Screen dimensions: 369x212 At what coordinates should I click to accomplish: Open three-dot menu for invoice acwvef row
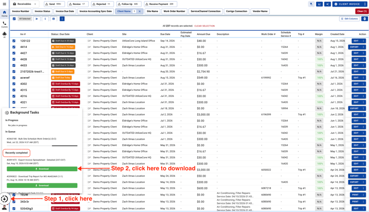click(363, 78)
